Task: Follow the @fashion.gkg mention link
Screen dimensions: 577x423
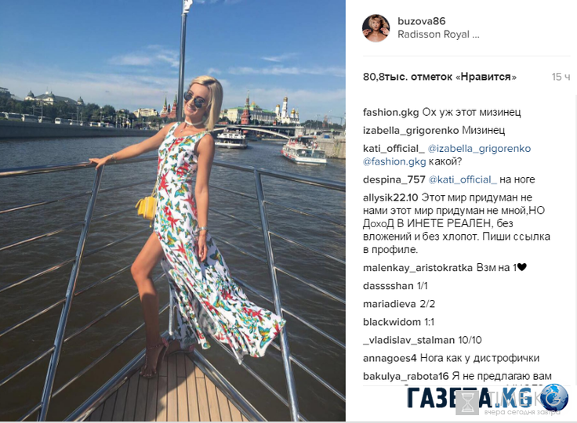Action: coord(394,161)
